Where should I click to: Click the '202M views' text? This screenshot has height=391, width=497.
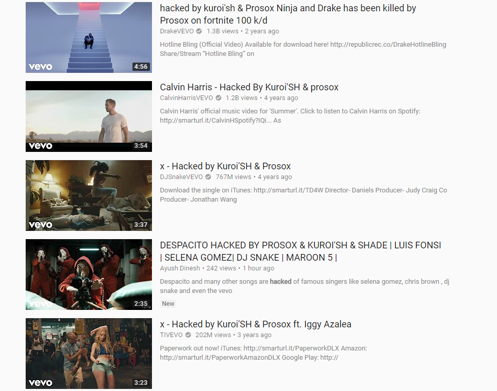pos(213,335)
